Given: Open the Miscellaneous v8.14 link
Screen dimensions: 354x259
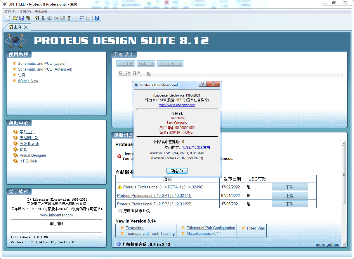Looking at the screenshot, I should pyautogui.click(x=204, y=233).
